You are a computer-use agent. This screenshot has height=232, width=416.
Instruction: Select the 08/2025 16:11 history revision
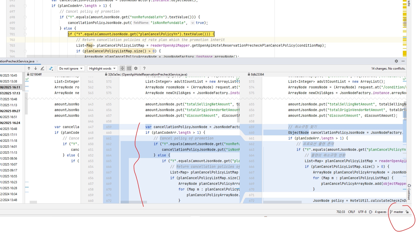click(10, 87)
